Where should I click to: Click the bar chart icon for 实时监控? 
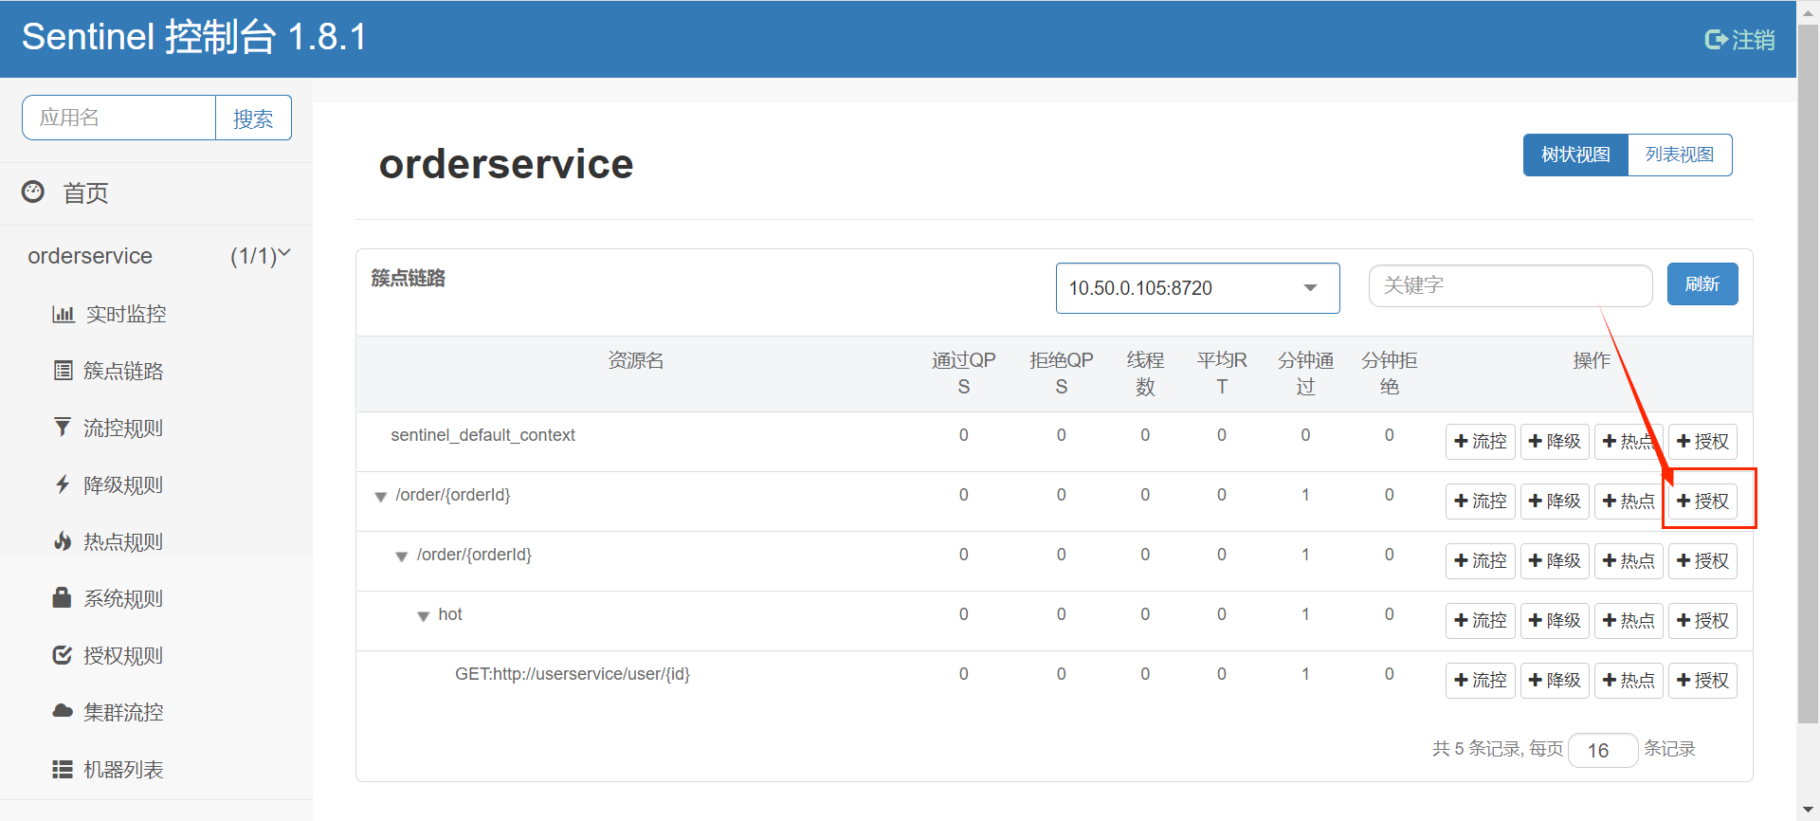click(x=63, y=314)
